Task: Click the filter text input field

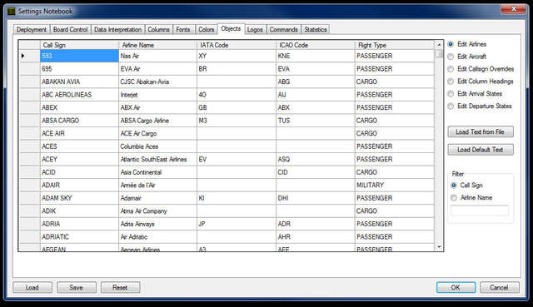Action: [x=480, y=210]
